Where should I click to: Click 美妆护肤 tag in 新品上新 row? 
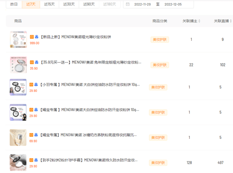pos(160,40)
